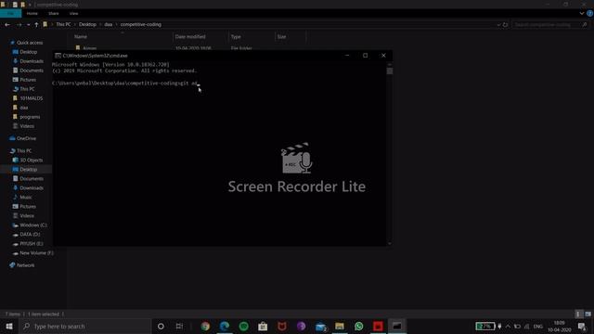The width and height of the screenshot is (594, 334).
Task: Go back in File Explorer navigation
Action: [x=7, y=25]
